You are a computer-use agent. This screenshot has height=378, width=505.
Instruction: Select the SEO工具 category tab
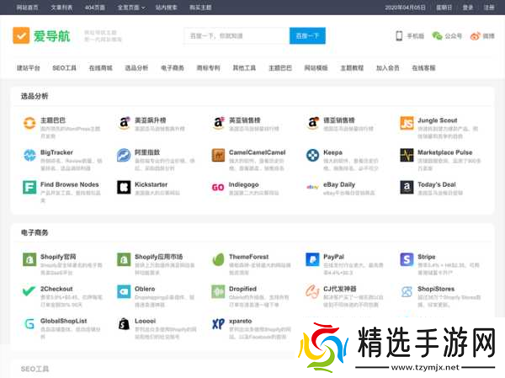click(x=65, y=68)
